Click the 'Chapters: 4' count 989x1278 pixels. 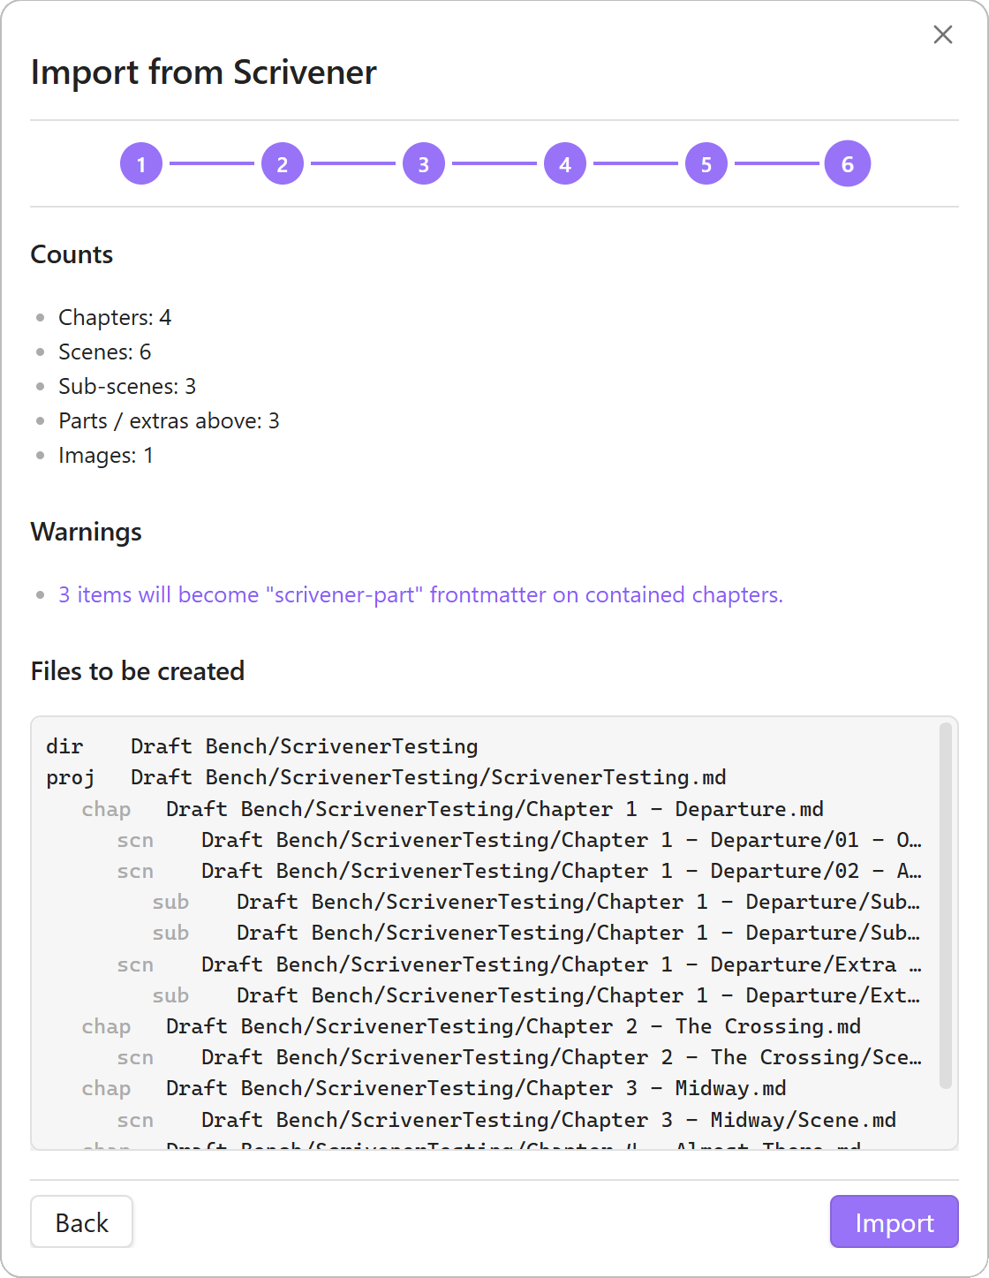point(115,318)
